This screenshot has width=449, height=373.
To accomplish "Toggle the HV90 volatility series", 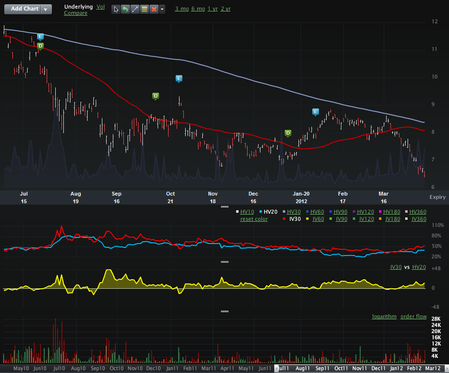I will 340,212.
